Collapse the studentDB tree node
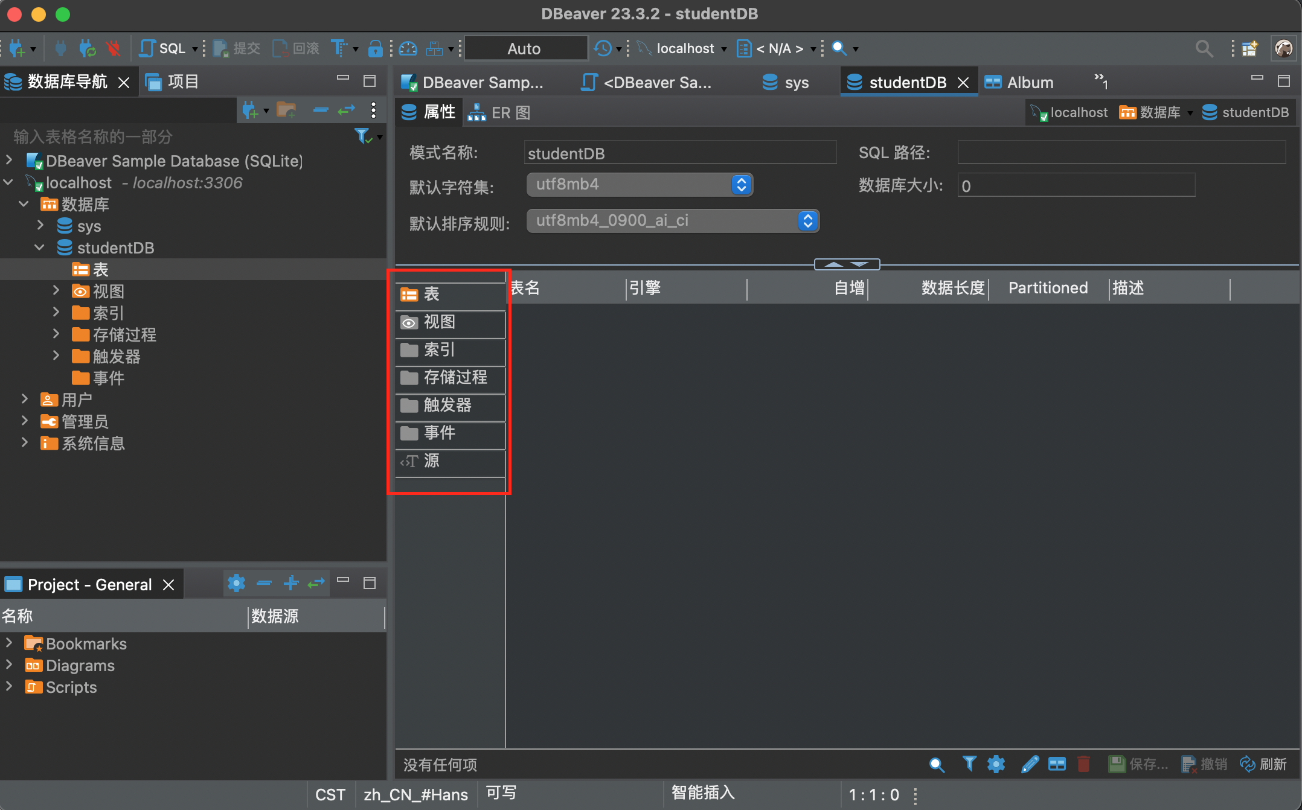Screen dimensions: 1302x810 point(40,247)
